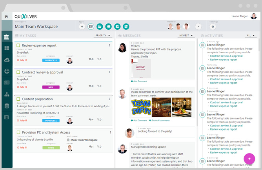Check the Provision PC and System Access checkbox
The image size is (262, 170).
[x=18, y=132]
